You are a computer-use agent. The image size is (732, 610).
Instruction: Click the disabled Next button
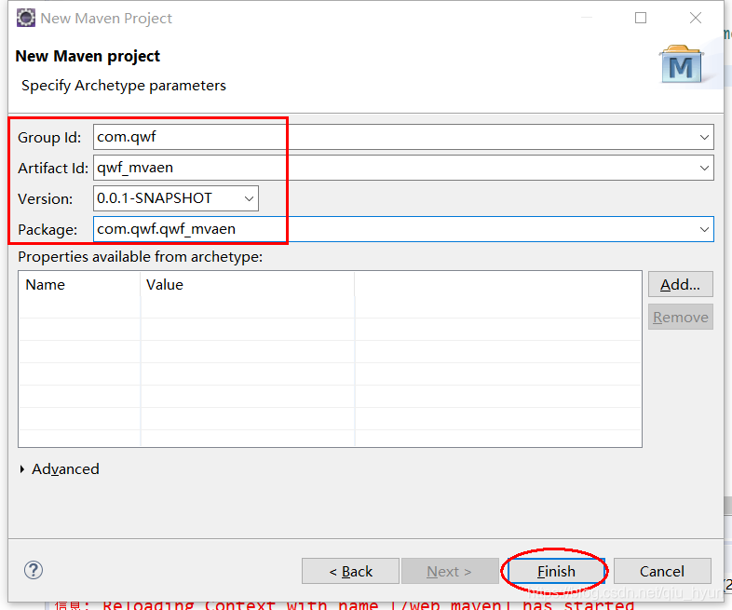click(x=449, y=571)
